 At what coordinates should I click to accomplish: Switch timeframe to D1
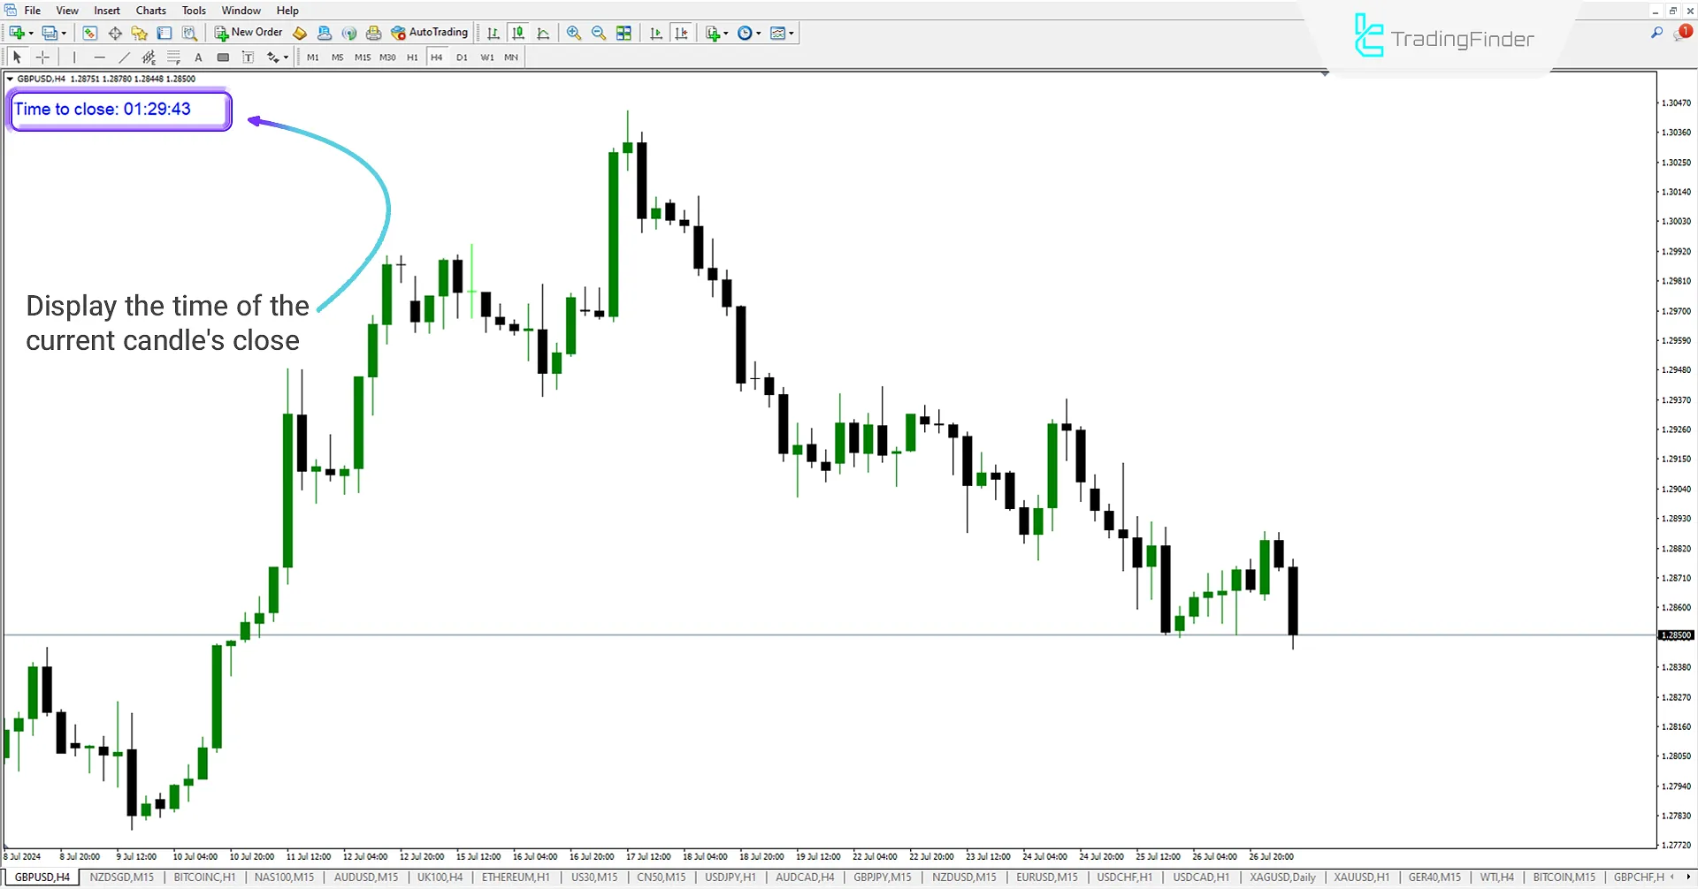click(x=462, y=57)
